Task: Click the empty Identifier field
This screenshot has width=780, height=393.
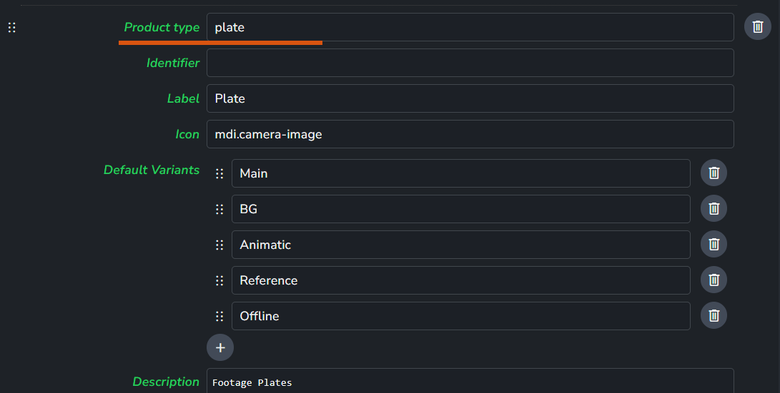Action: [470, 63]
